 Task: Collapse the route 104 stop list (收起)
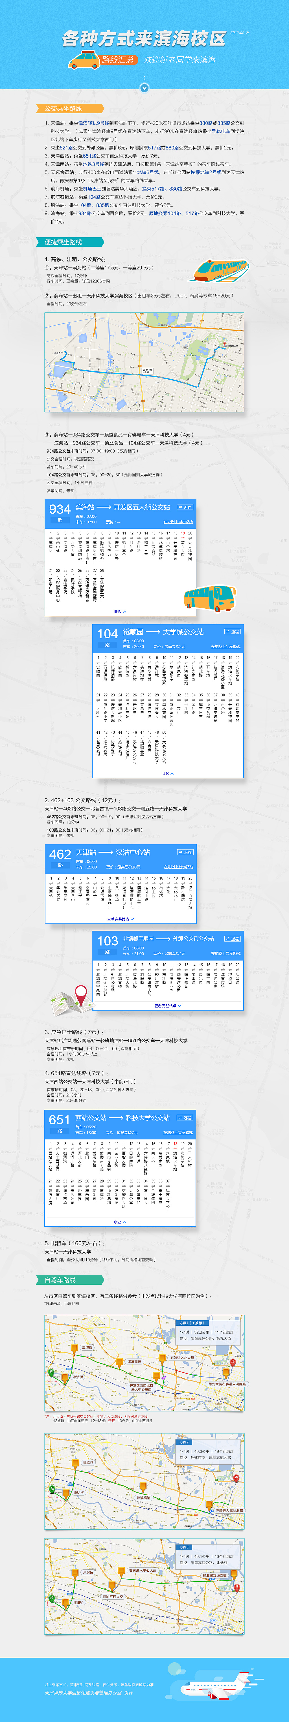click(x=167, y=773)
